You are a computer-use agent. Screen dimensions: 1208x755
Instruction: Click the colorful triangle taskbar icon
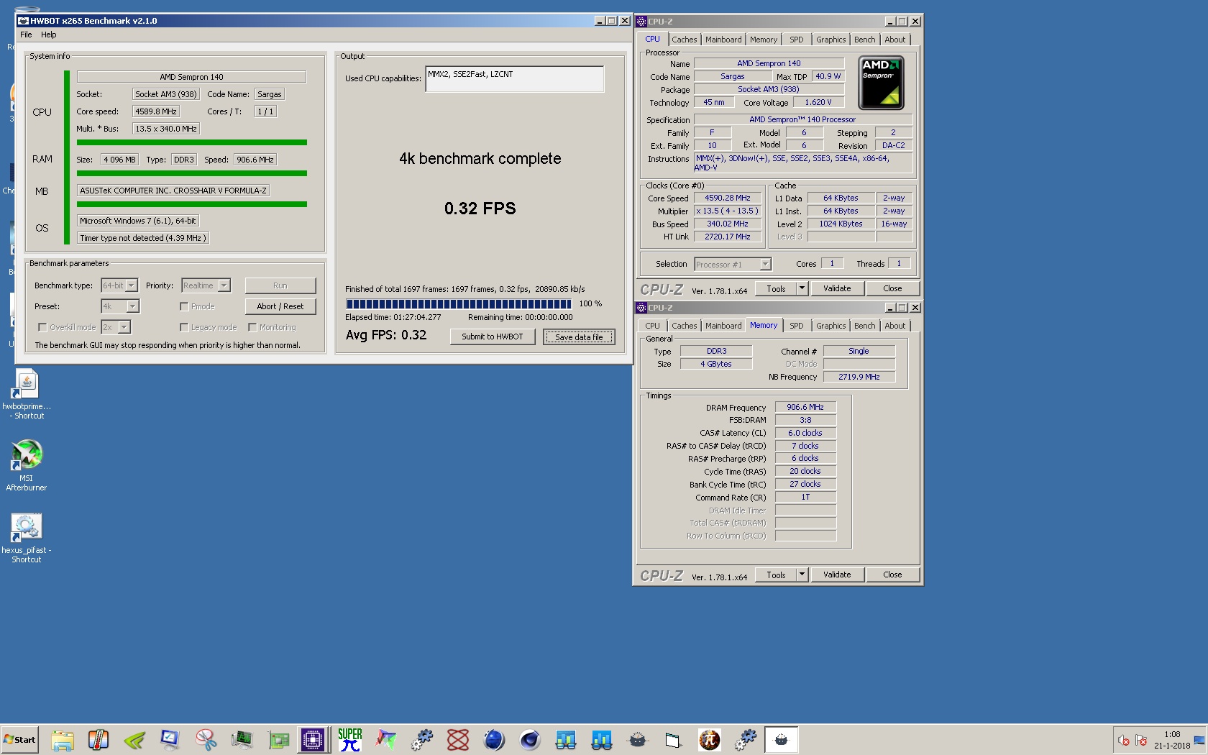coord(386,740)
